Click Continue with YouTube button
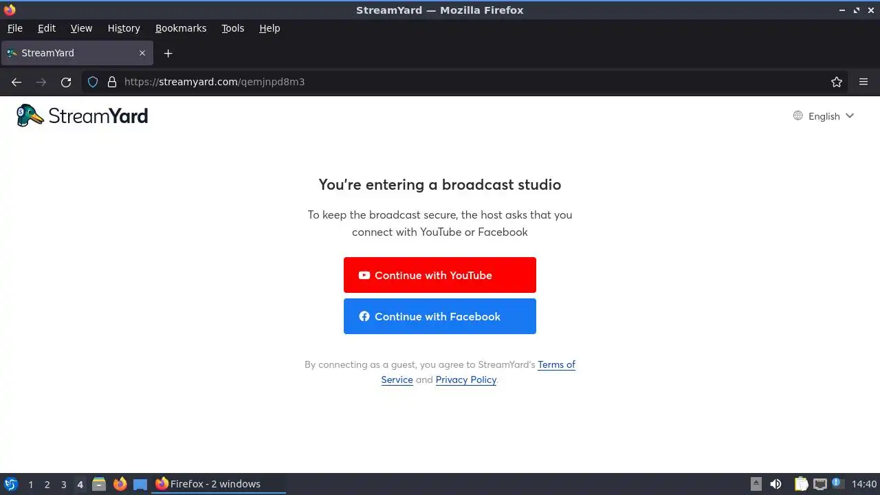Screen dimensions: 880x495 pyautogui.click(x=440, y=275)
